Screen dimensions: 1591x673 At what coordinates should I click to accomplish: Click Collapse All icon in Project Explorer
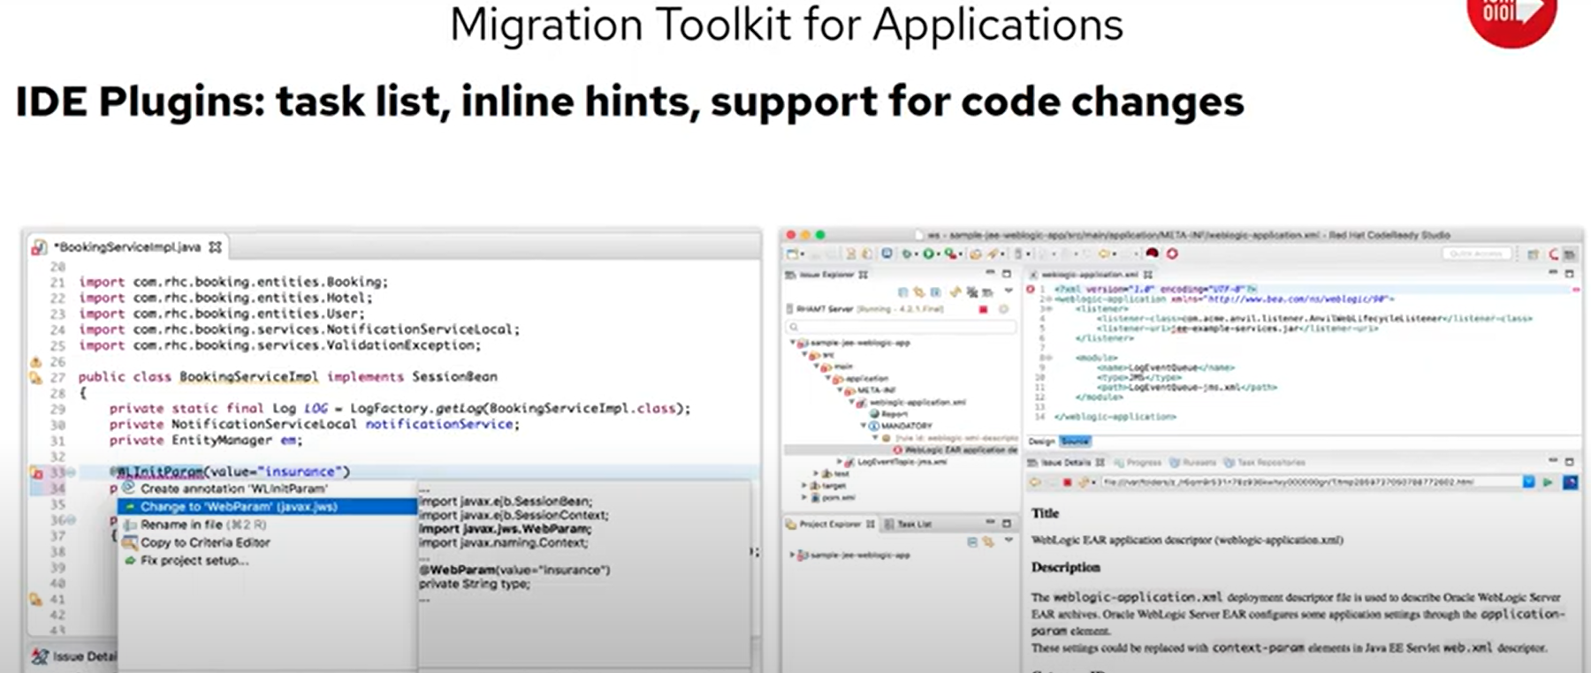coord(972,541)
